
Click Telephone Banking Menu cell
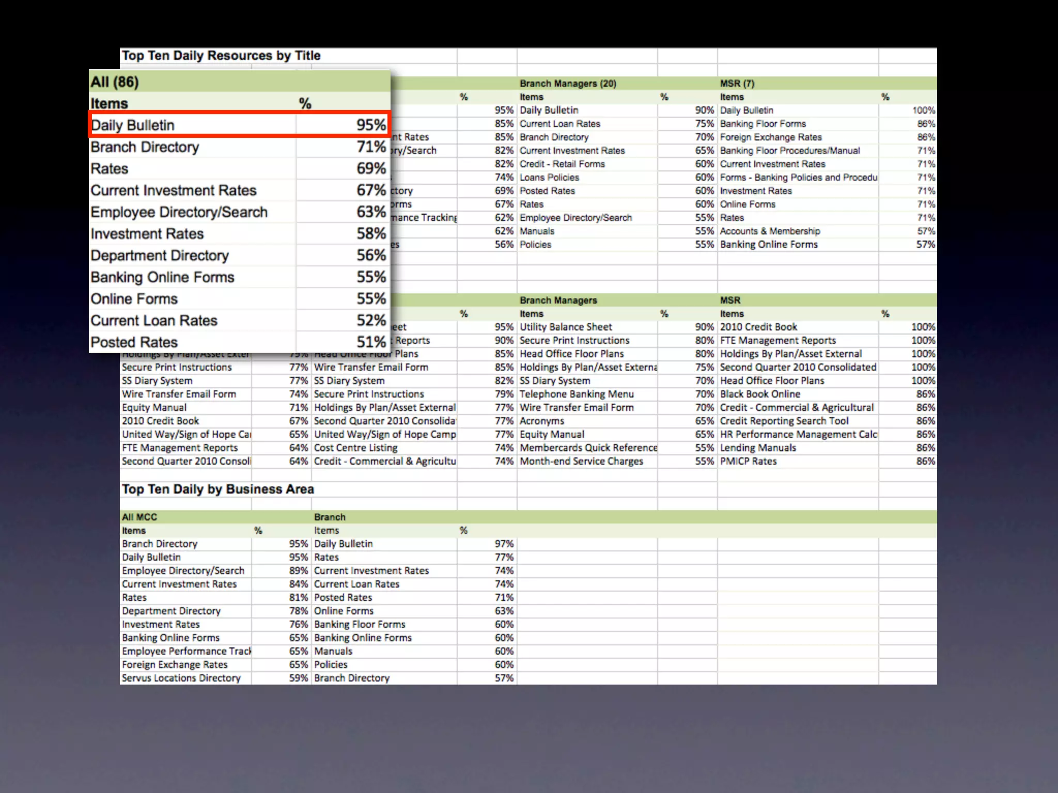(x=577, y=394)
